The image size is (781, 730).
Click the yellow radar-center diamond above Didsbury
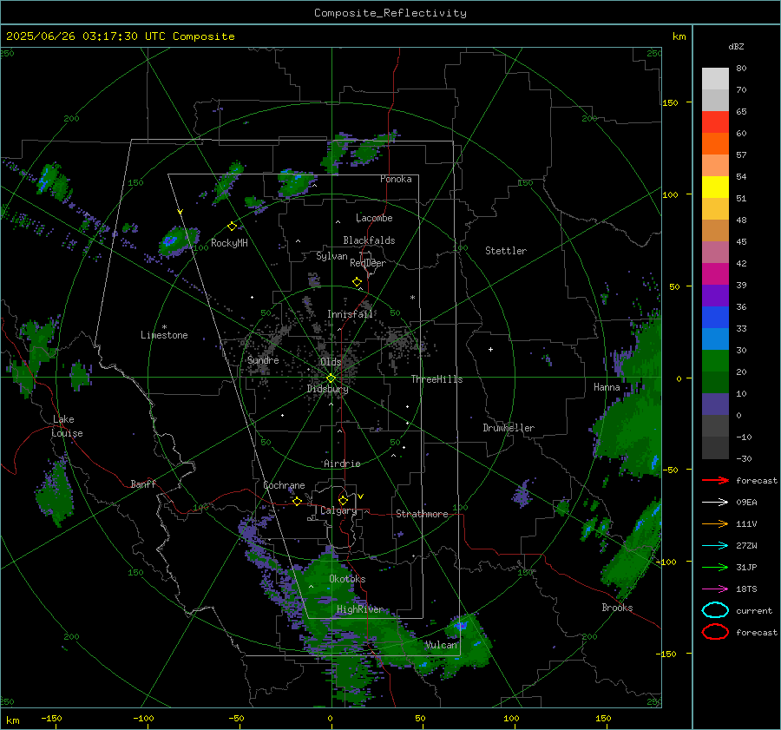coord(331,378)
